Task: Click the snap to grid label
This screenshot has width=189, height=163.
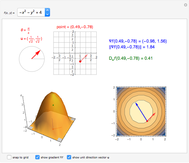Action: [21, 157]
